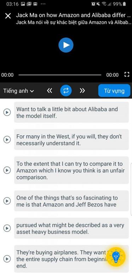Play the video with the blue play button
This screenshot has height=273, width=132.
[66, 45]
